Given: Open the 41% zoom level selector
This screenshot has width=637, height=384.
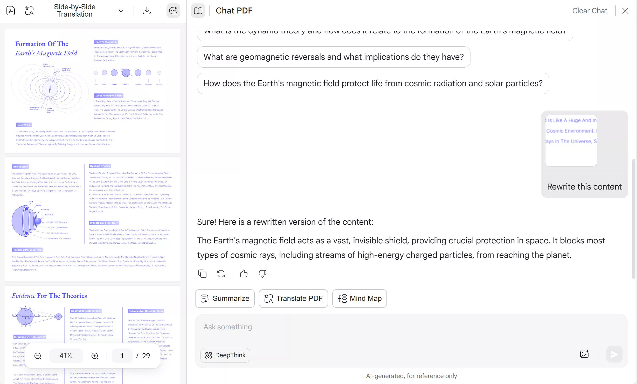Looking at the screenshot, I should pyautogui.click(x=66, y=356).
